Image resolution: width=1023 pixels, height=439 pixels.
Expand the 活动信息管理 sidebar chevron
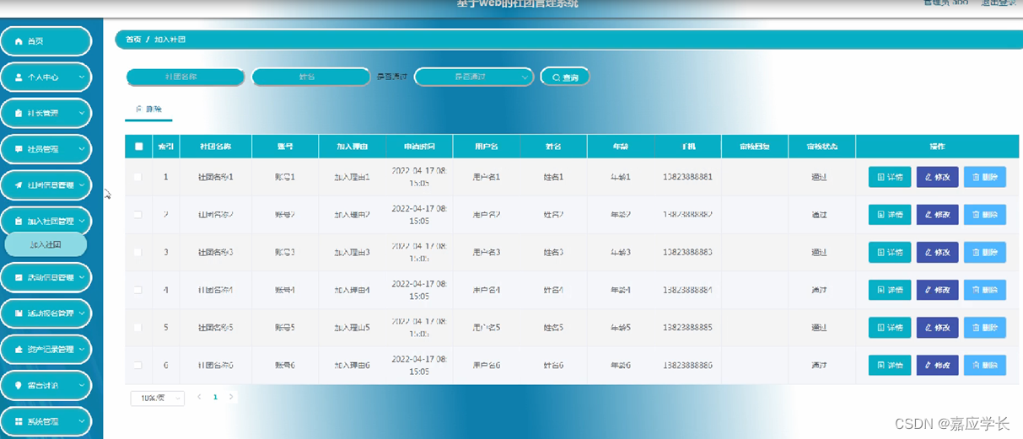point(82,277)
